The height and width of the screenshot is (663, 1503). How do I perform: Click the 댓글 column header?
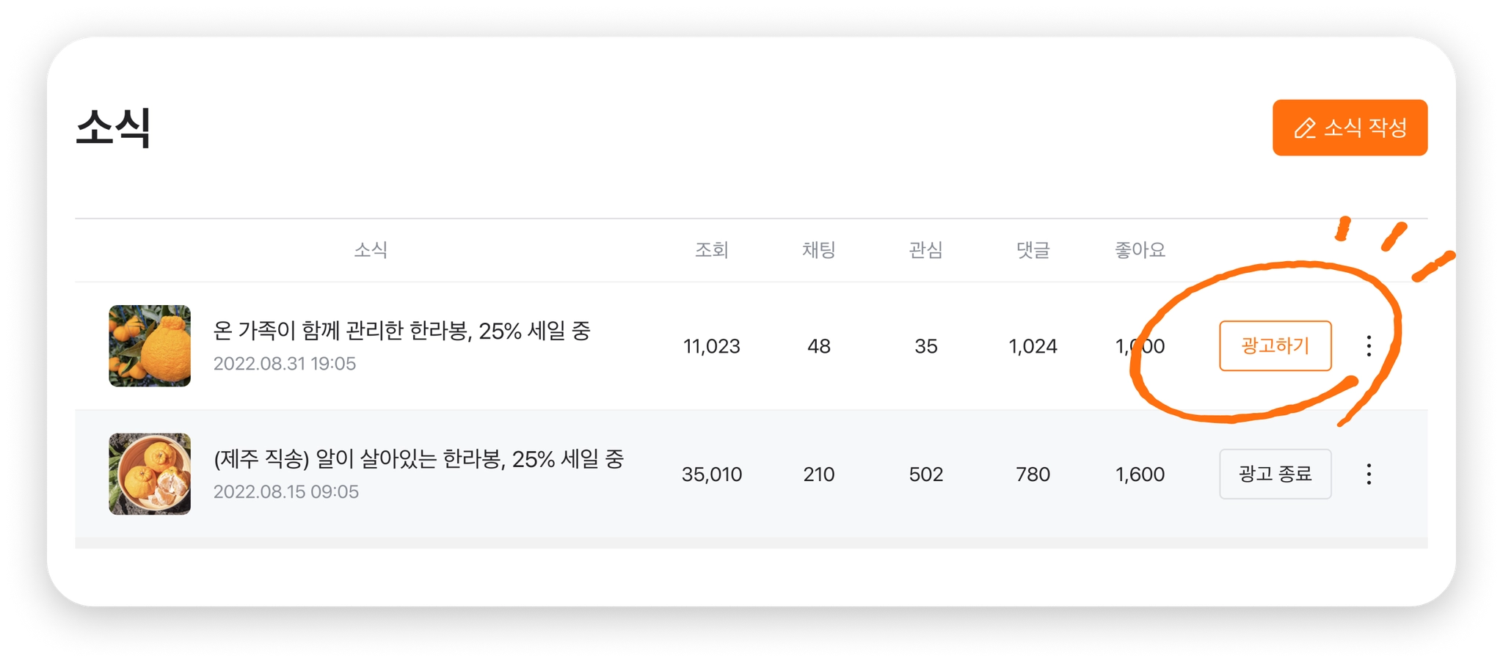tap(1033, 250)
